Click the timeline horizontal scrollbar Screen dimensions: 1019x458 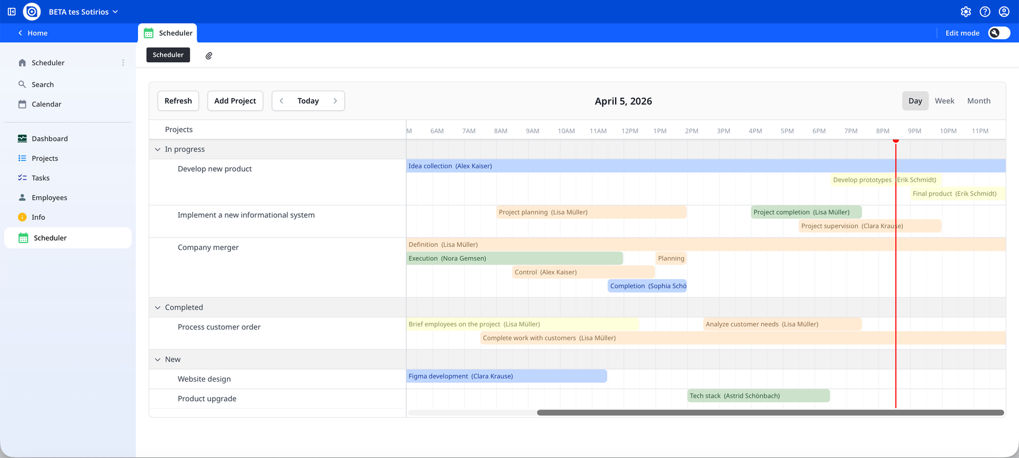[x=770, y=413]
